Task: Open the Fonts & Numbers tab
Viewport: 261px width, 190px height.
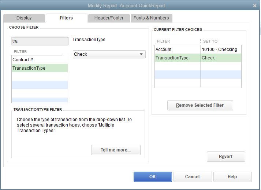Action: click(x=151, y=18)
